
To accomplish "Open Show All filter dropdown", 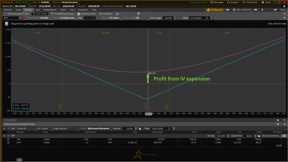I will point(26,128).
